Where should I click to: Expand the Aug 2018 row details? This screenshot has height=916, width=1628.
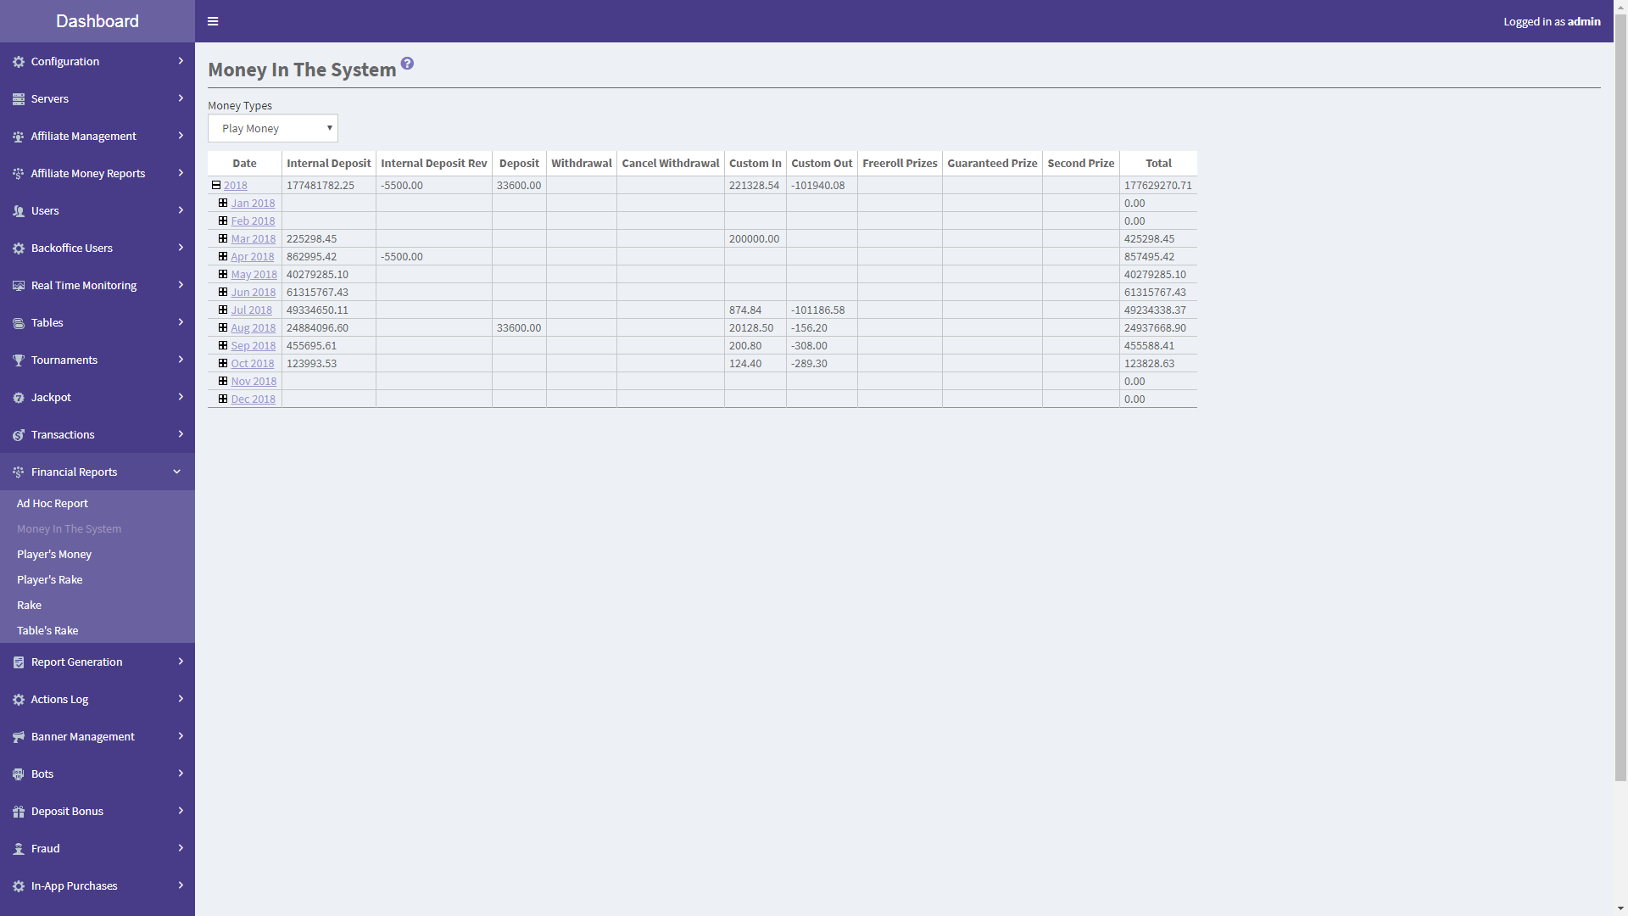[222, 327]
